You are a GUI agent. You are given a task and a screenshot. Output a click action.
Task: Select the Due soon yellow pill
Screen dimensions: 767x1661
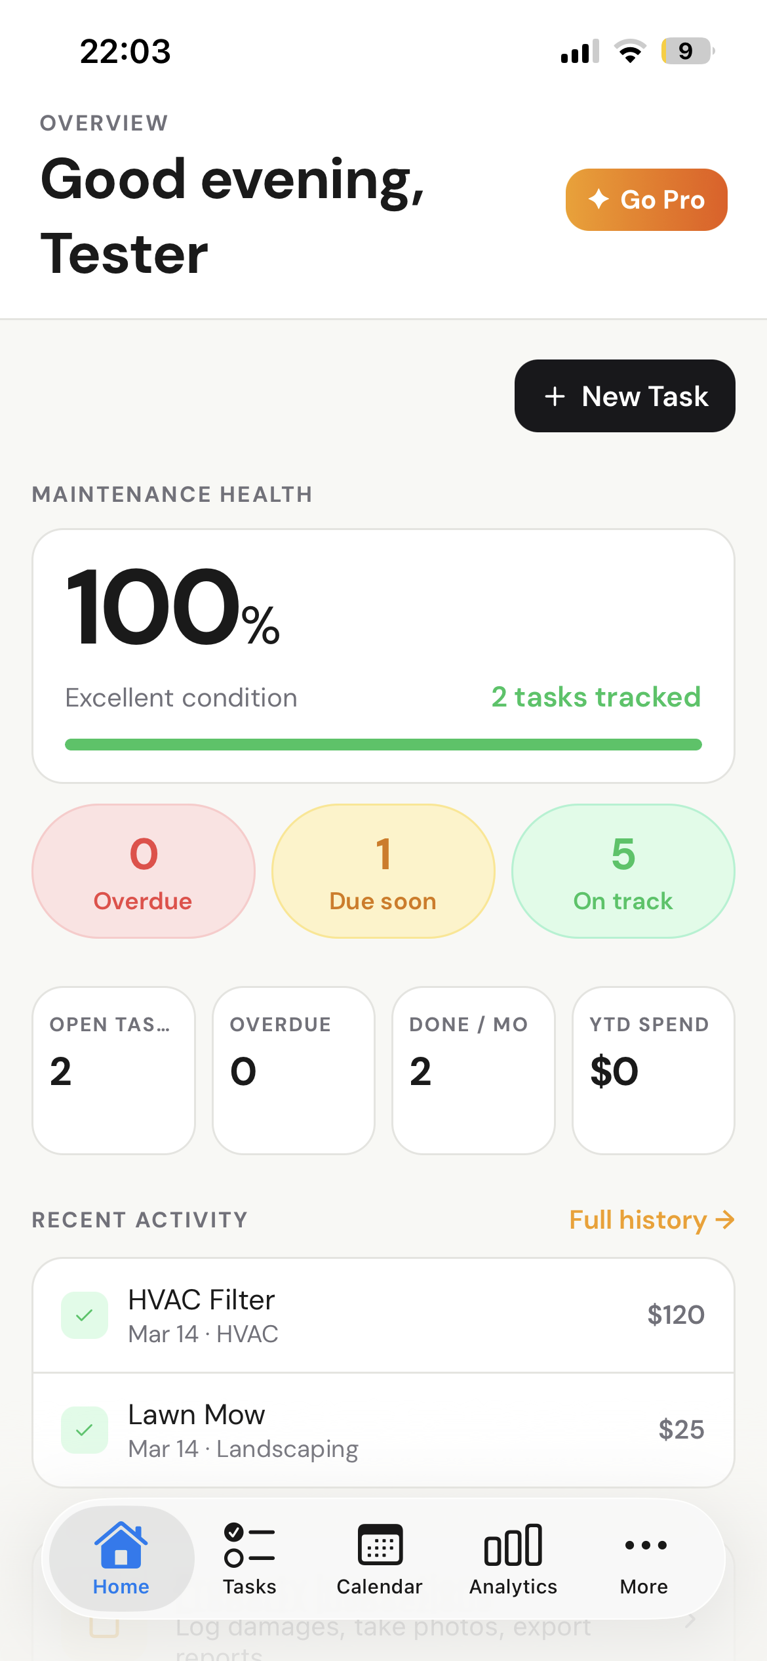point(383,871)
